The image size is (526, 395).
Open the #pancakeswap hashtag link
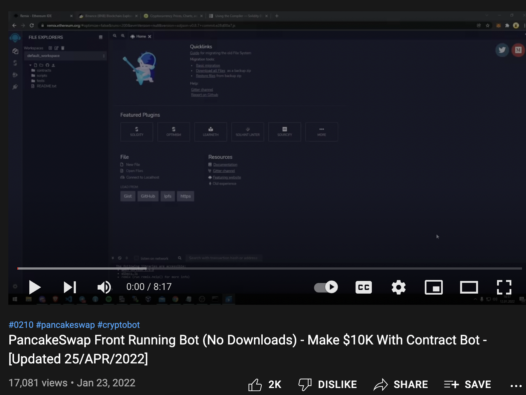[65, 325]
